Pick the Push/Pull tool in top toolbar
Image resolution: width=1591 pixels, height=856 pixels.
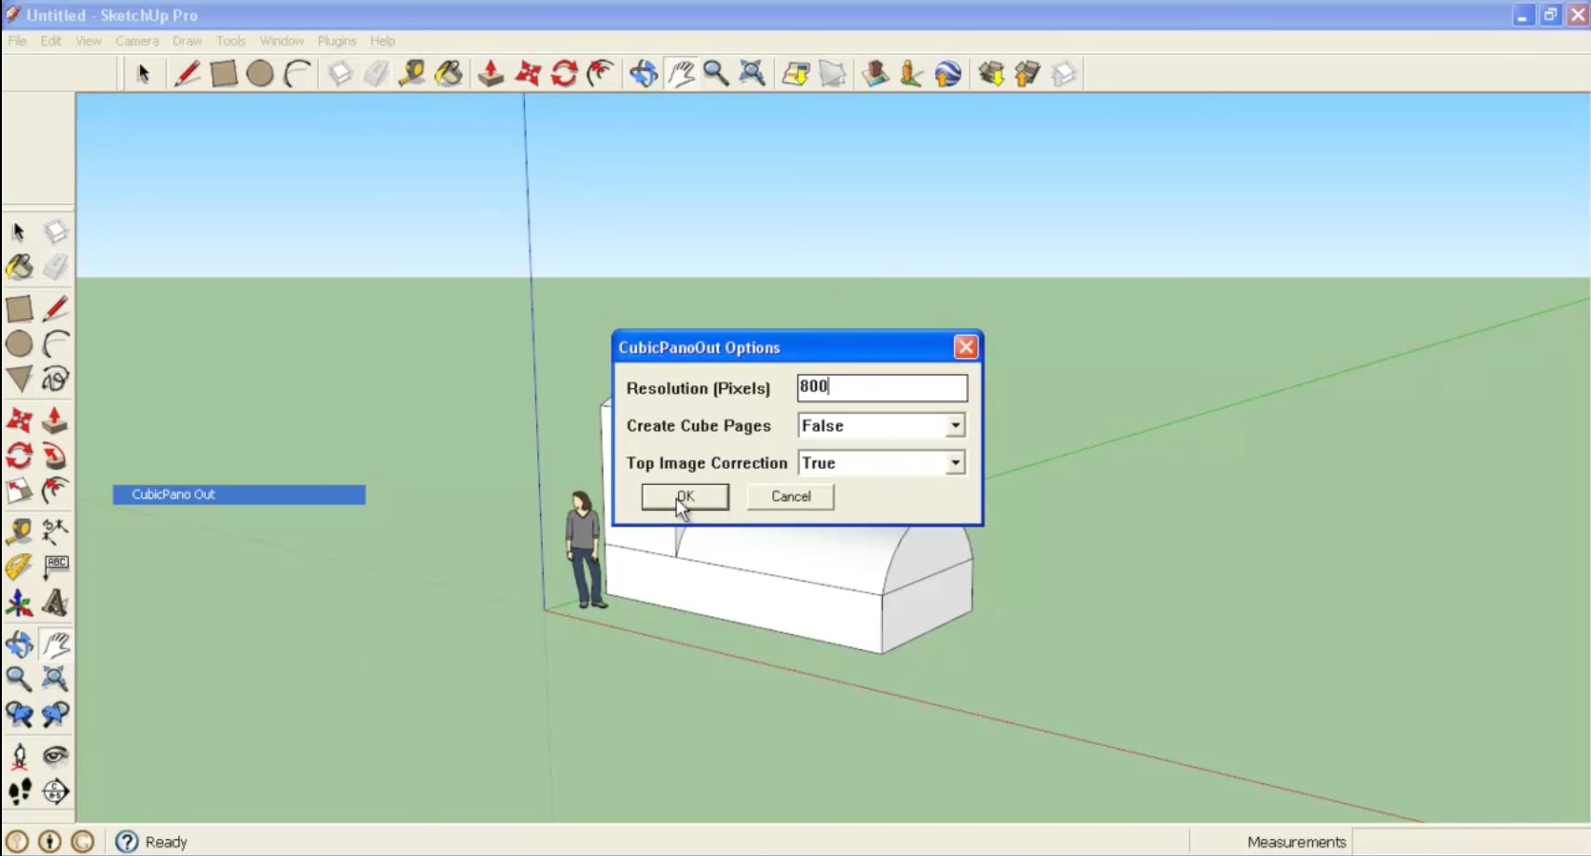(x=491, y=74)
